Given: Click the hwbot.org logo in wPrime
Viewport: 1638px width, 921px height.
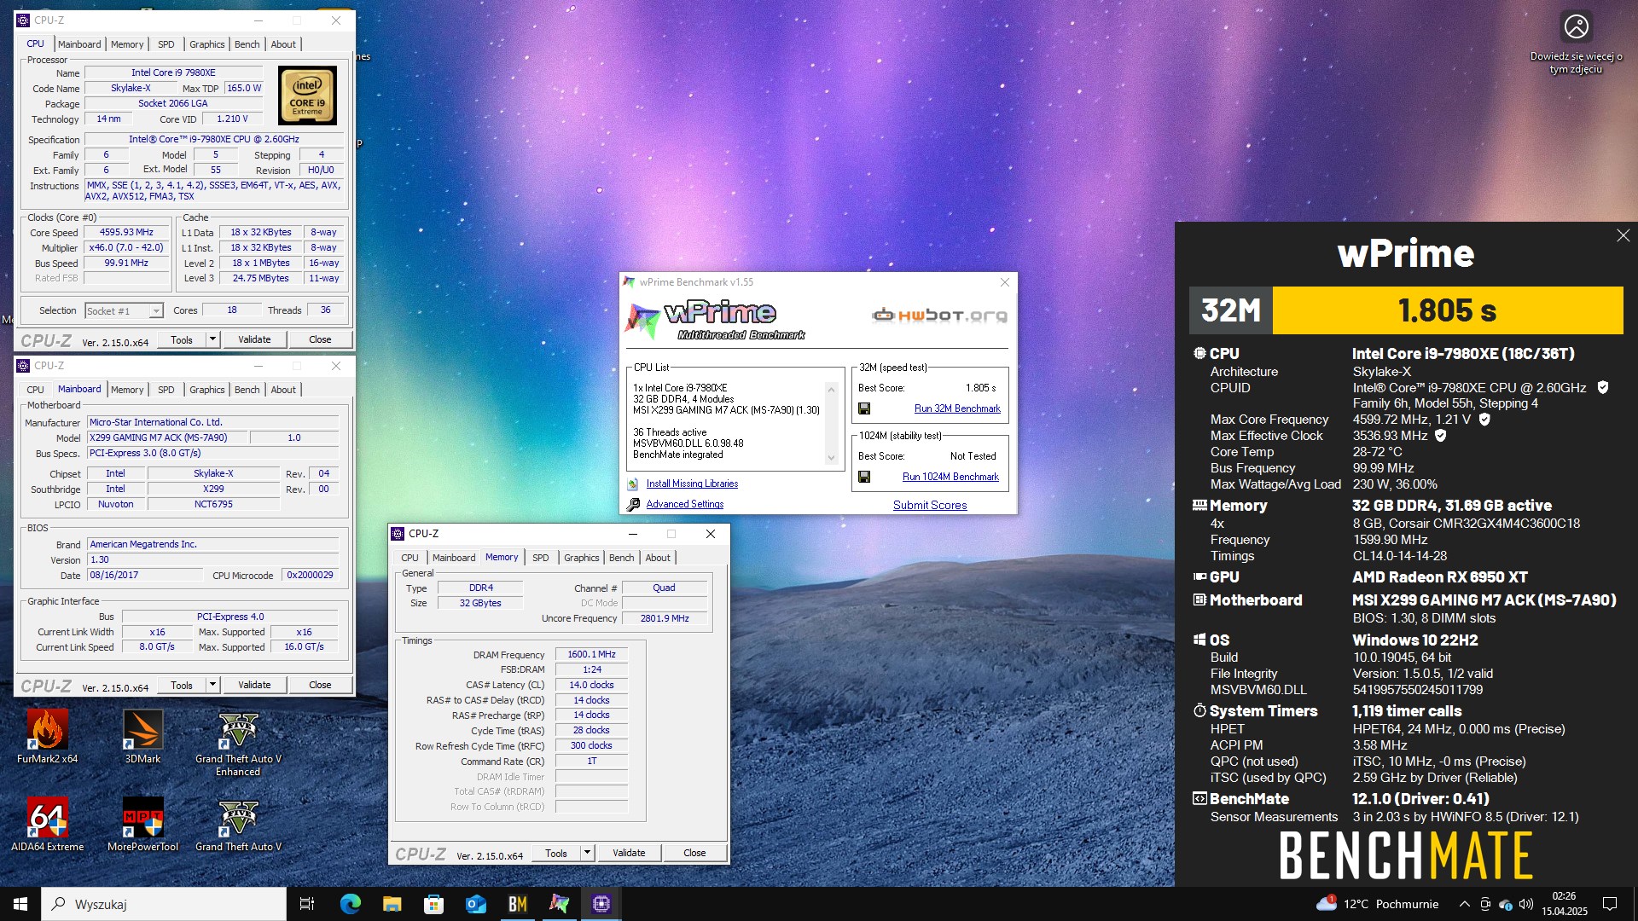Looking at the screenshot, I should 939,316.
